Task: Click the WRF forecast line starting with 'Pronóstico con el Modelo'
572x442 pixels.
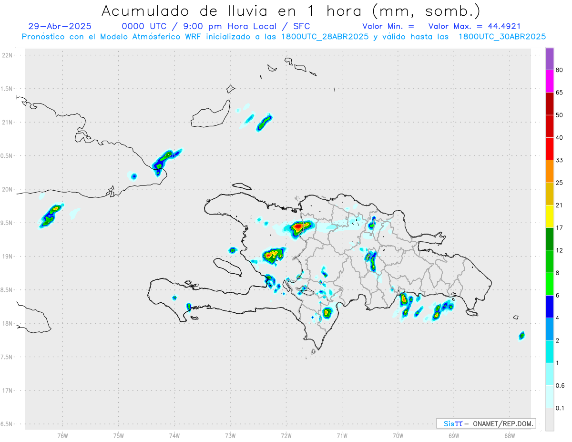Action: tap(284, 37)
